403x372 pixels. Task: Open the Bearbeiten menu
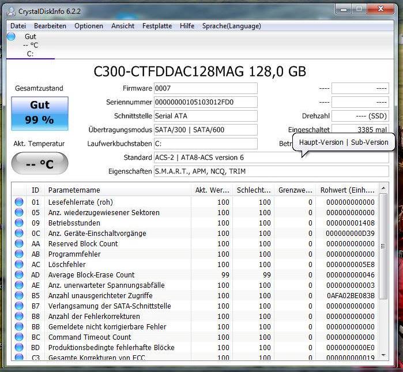50,26
